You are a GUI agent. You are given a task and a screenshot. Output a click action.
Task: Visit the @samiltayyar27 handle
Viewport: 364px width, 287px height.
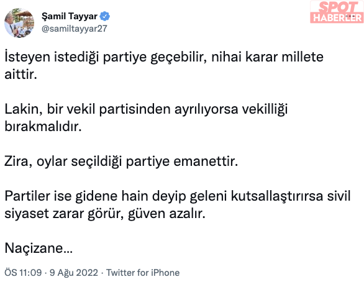(x=75, y=29)
